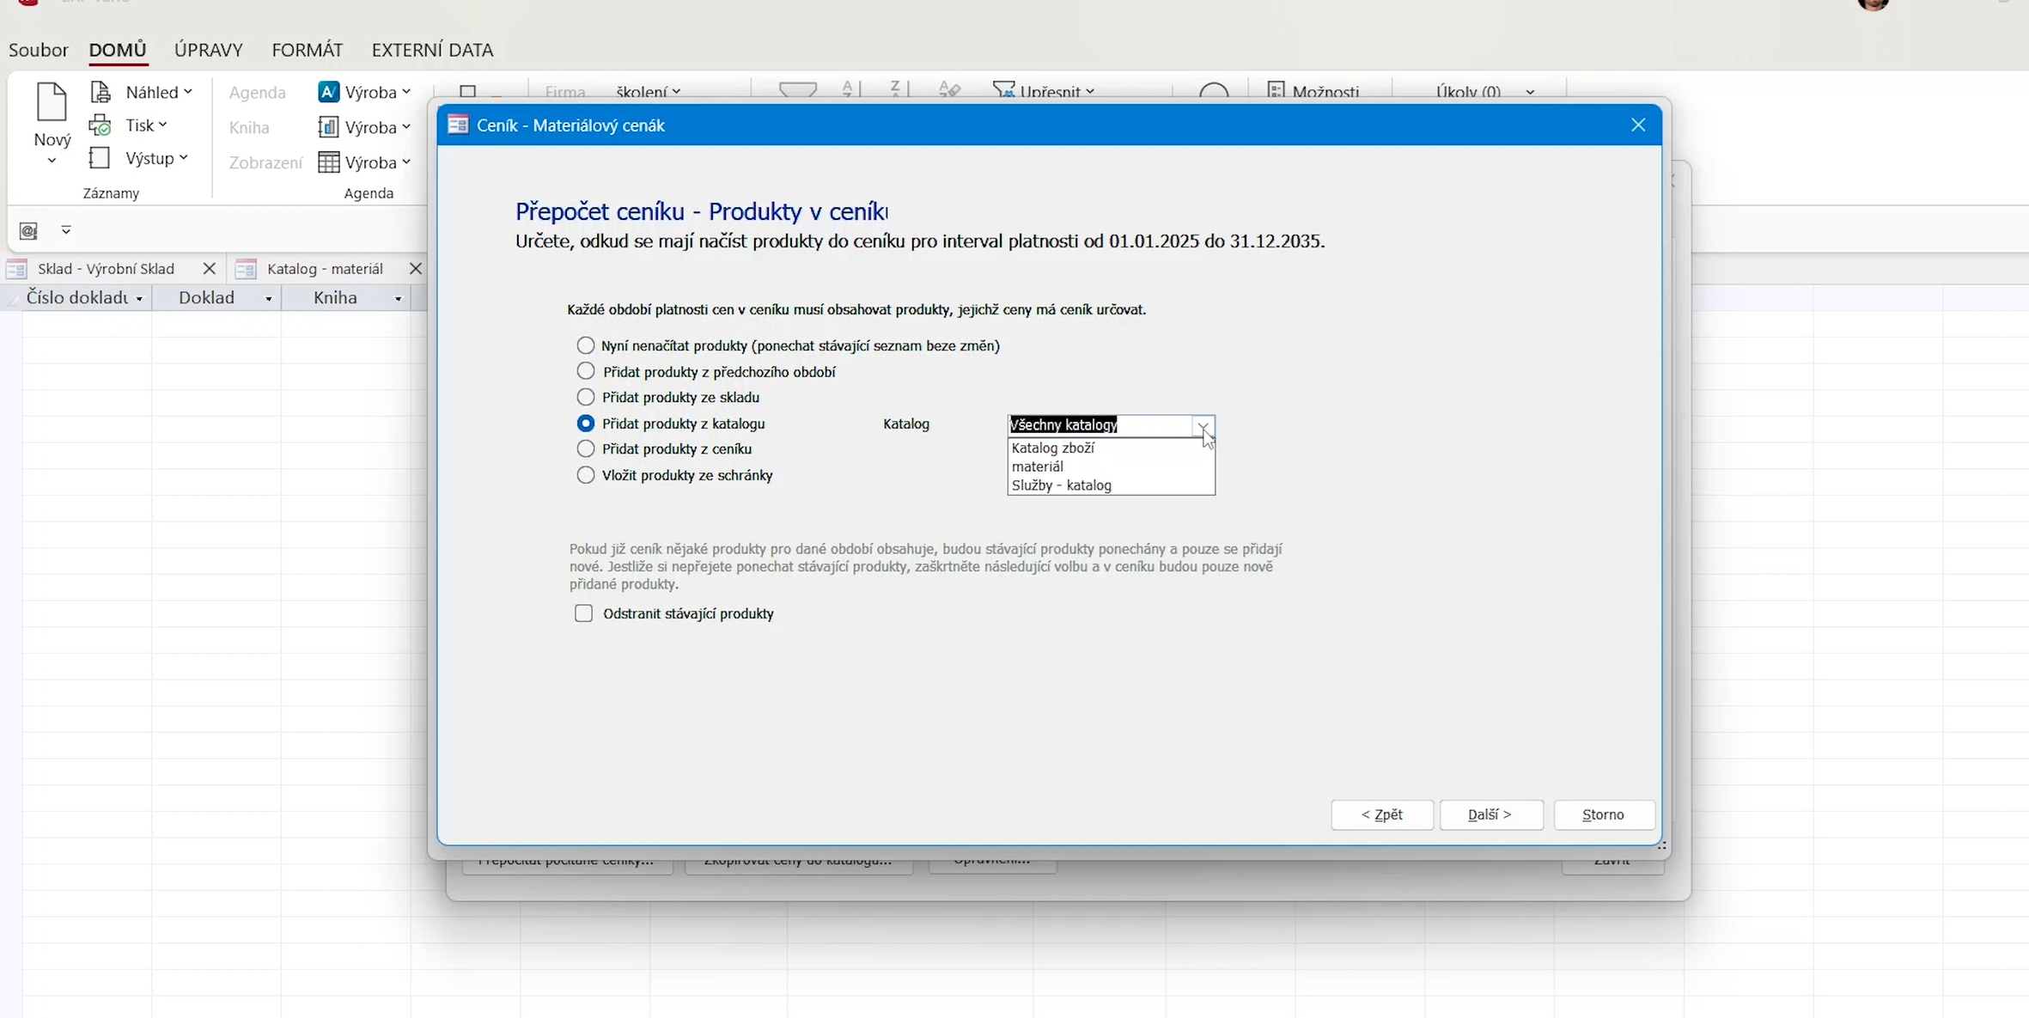Expand the 'Číslo dokladu' column filter arrow

point(139,299)
